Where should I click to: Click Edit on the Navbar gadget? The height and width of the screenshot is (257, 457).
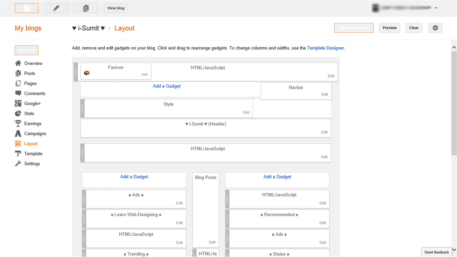pos(324,94)
